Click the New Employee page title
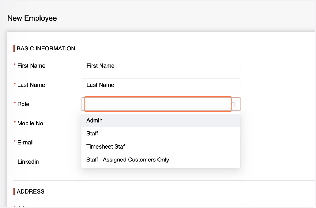 pyautogui.click(x=32, y=18)
